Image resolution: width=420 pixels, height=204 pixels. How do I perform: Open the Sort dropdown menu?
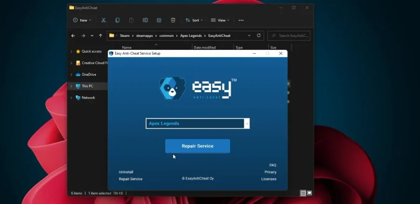[194, 20]
